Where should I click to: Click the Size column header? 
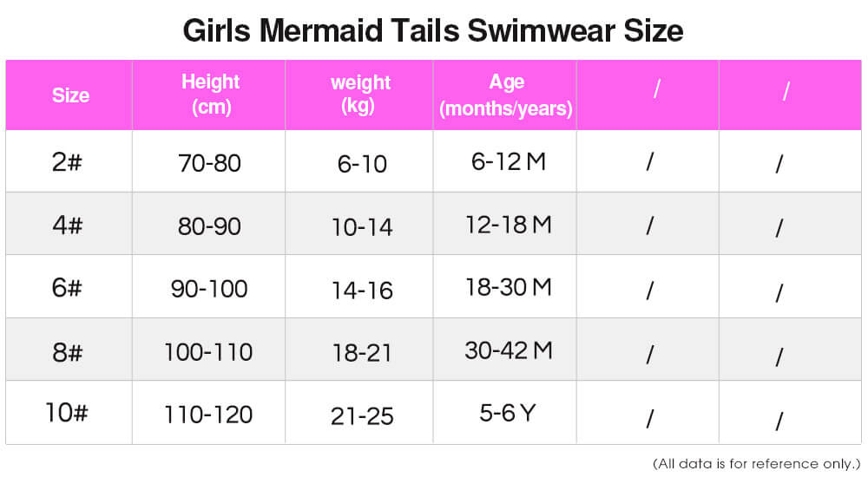[70, 95]
